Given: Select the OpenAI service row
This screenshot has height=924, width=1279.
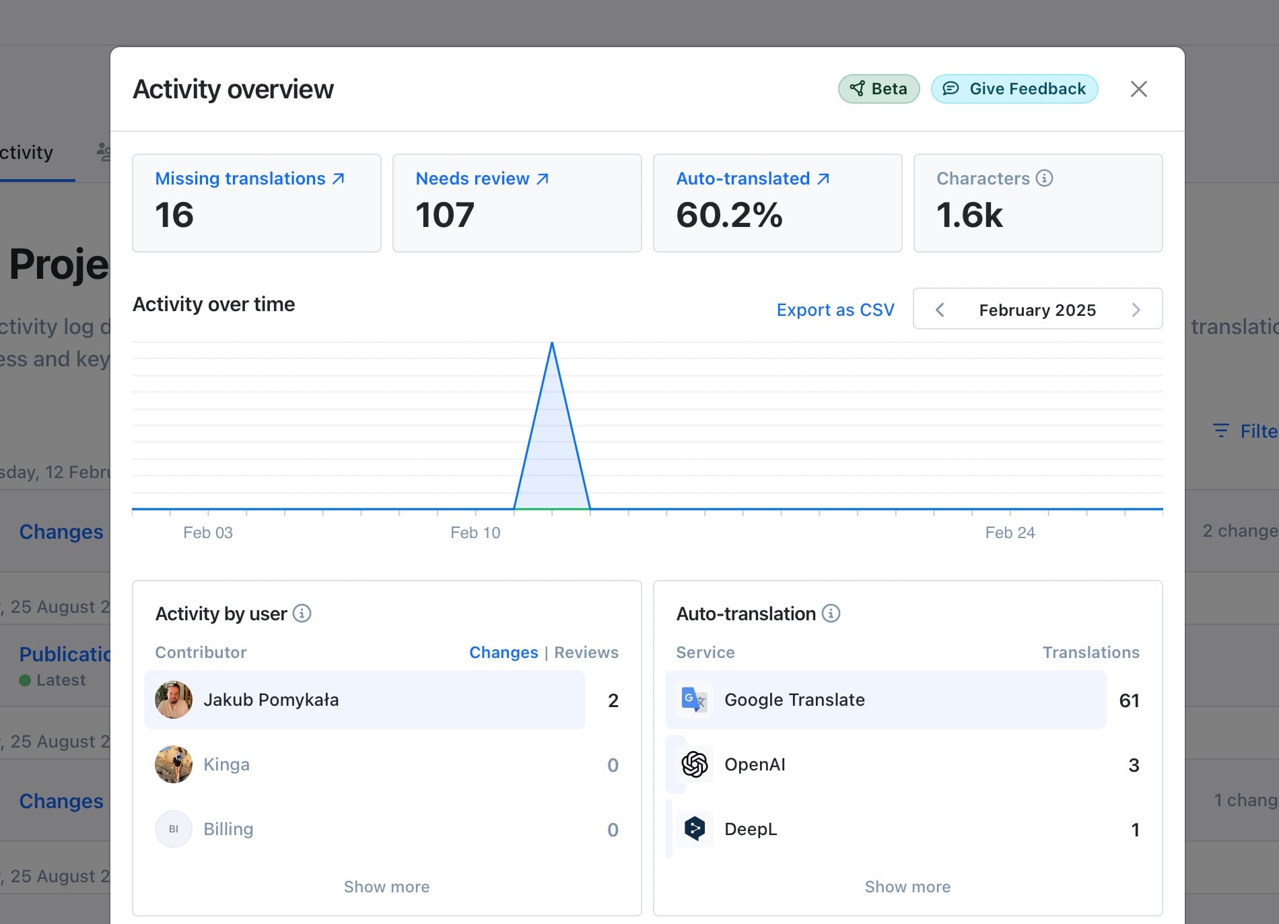Looking at the screenshot, I should tap(907, 764).
